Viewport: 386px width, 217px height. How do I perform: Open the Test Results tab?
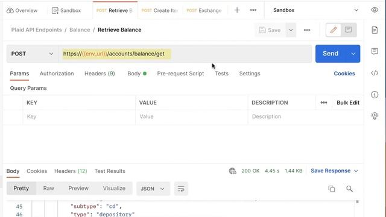[110, 171]
